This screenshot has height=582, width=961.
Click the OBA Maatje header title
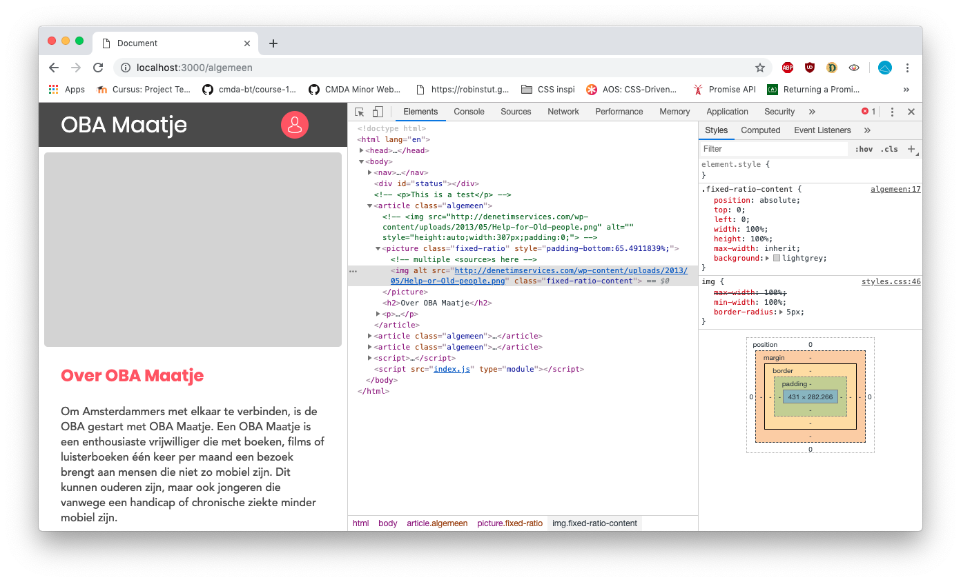pyautogui.click(x=124, y=125)
